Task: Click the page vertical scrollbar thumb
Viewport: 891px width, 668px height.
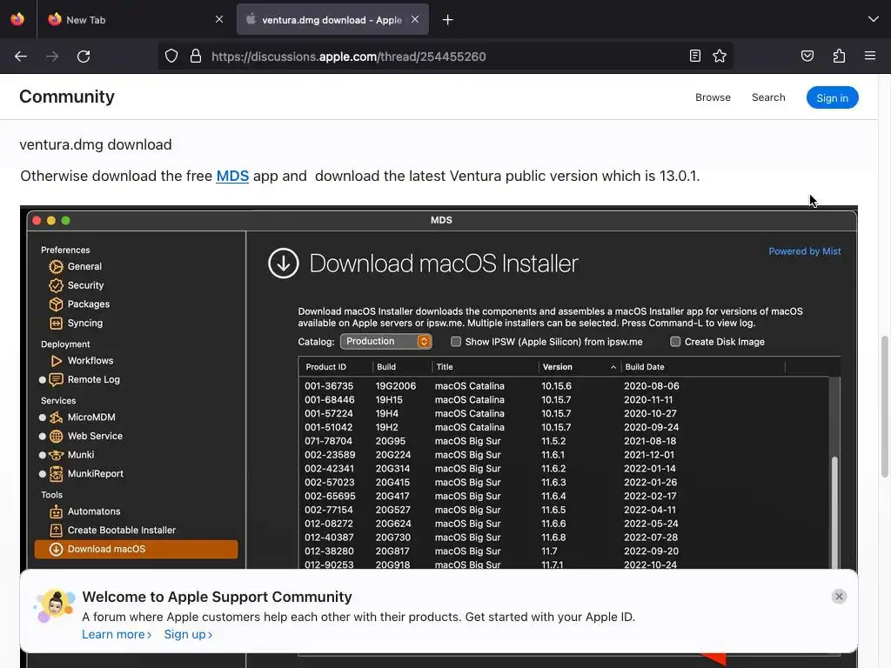Action: point(884,406)
